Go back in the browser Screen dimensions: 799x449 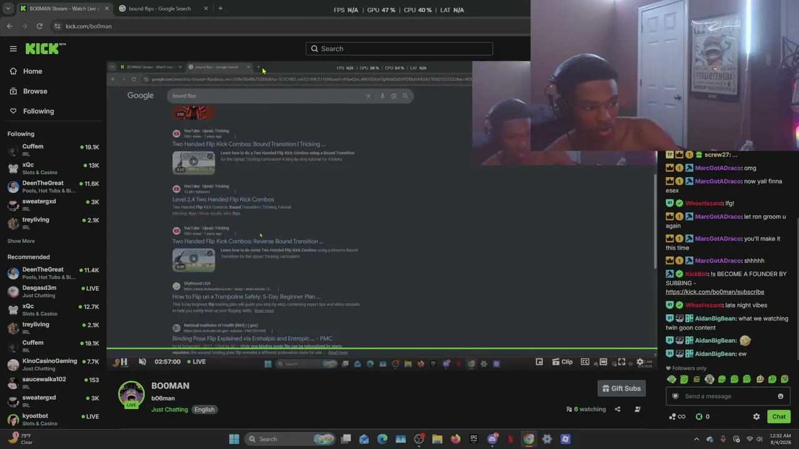(9, 26)
